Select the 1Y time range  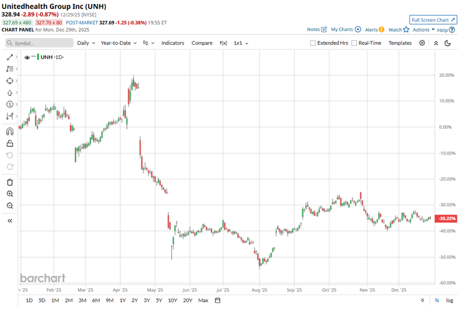click(x=123, y=300)
